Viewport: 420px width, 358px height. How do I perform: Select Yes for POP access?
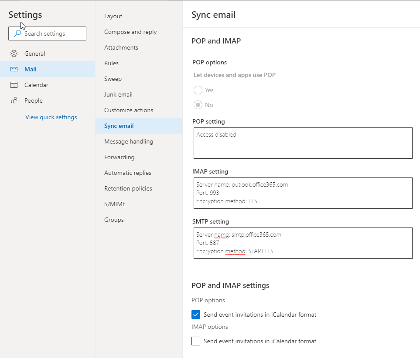198,90
